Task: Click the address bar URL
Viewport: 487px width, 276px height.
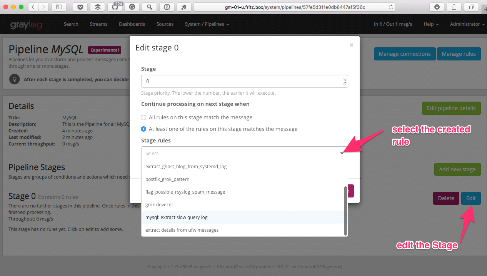Action: tap(294, 7)
